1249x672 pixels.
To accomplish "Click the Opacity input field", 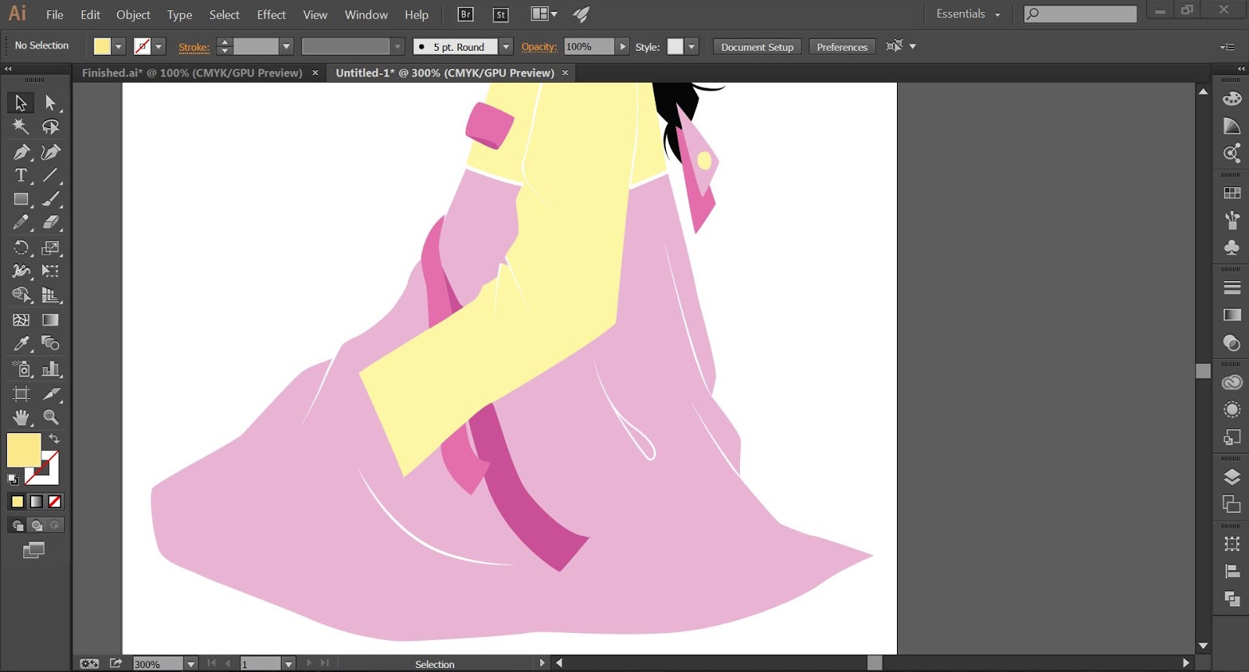I will coord(589,47).
